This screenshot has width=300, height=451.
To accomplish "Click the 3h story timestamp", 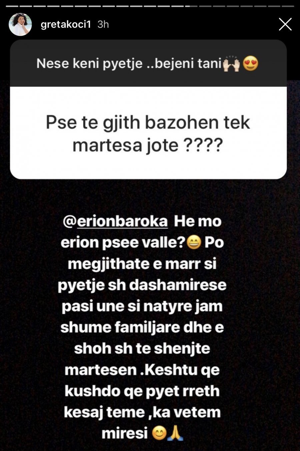I will [x=103, y=24].
